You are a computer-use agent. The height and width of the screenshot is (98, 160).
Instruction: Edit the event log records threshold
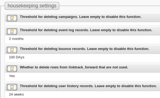pyautogui.click(x=12, y=31)
